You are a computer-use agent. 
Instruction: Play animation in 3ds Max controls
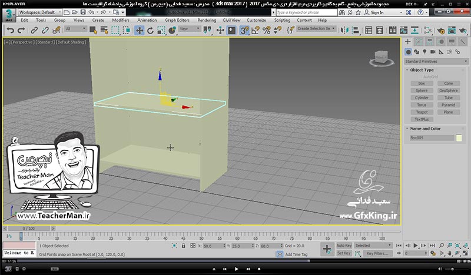416,245
